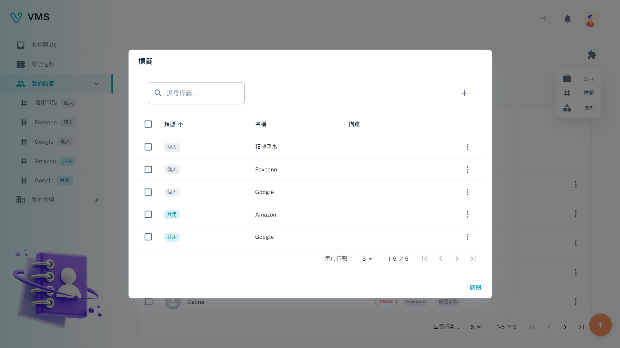Open 收件匣 in the sidebar
The image size is (620, 348).
click(44, 45)
